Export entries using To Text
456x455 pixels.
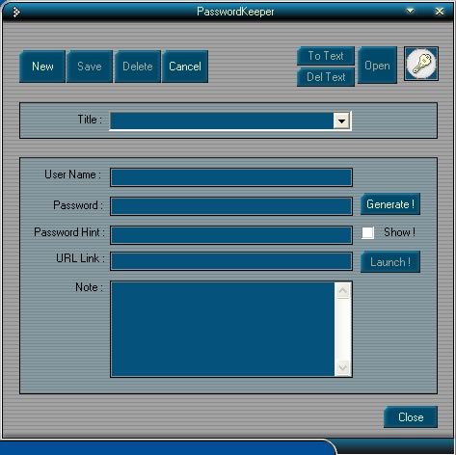click(326, 56)
